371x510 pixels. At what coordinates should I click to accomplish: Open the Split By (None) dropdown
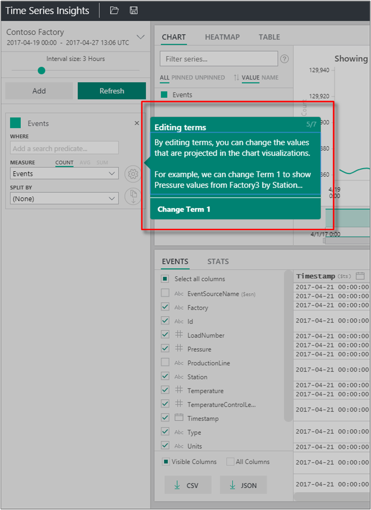65,199
